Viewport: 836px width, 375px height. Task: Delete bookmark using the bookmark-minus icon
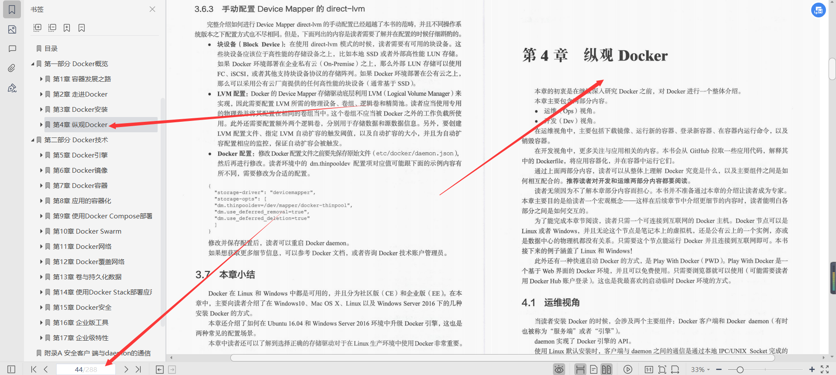(81, 28)
